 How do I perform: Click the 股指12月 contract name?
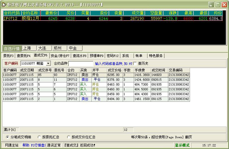30,18
